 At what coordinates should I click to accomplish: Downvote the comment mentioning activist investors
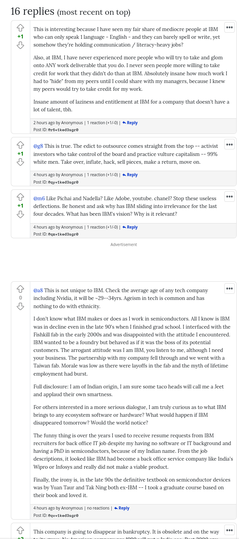pyautogui.click(x=20, y=162)
